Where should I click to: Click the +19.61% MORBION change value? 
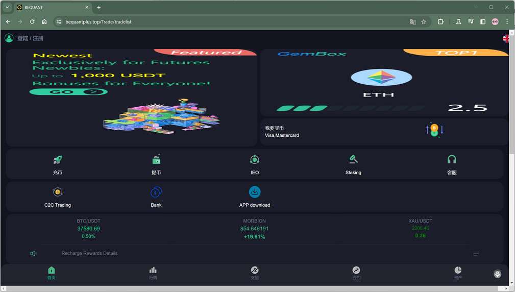point(255,236)
